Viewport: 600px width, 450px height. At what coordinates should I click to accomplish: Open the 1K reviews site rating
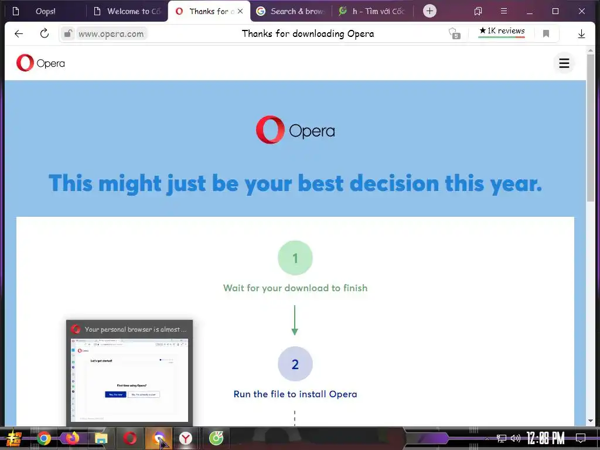502,32
